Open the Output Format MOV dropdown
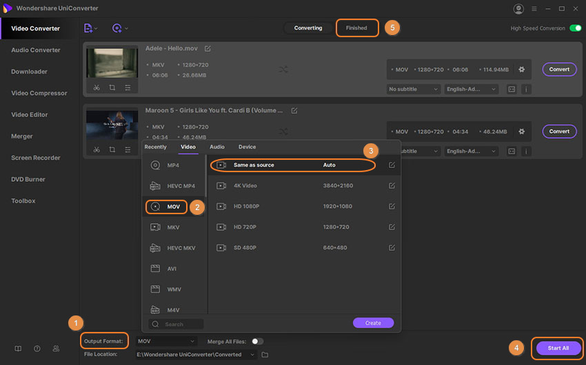 166,341
